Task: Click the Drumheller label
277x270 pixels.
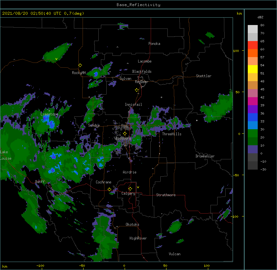Action: pos(205,156)
